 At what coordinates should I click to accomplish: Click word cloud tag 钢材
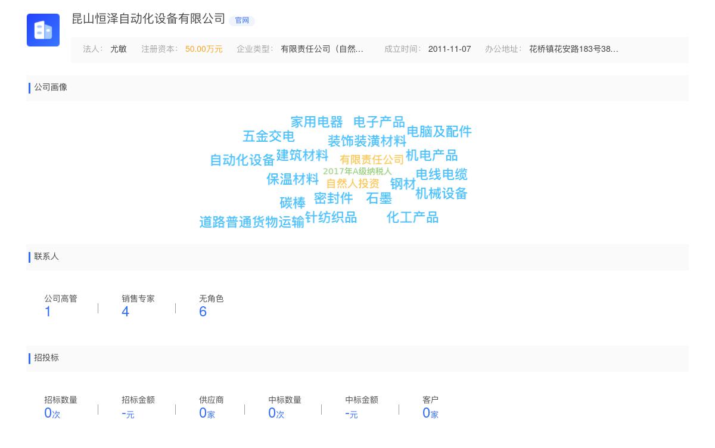(x=403, y=184)
